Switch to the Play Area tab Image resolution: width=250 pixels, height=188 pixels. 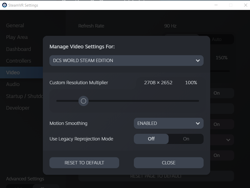17,37
